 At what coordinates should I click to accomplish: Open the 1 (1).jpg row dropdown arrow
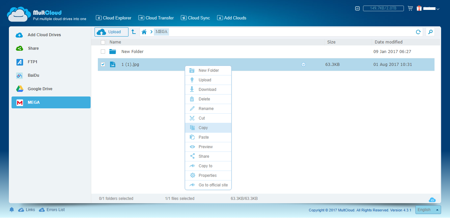[x=303, y=65]
